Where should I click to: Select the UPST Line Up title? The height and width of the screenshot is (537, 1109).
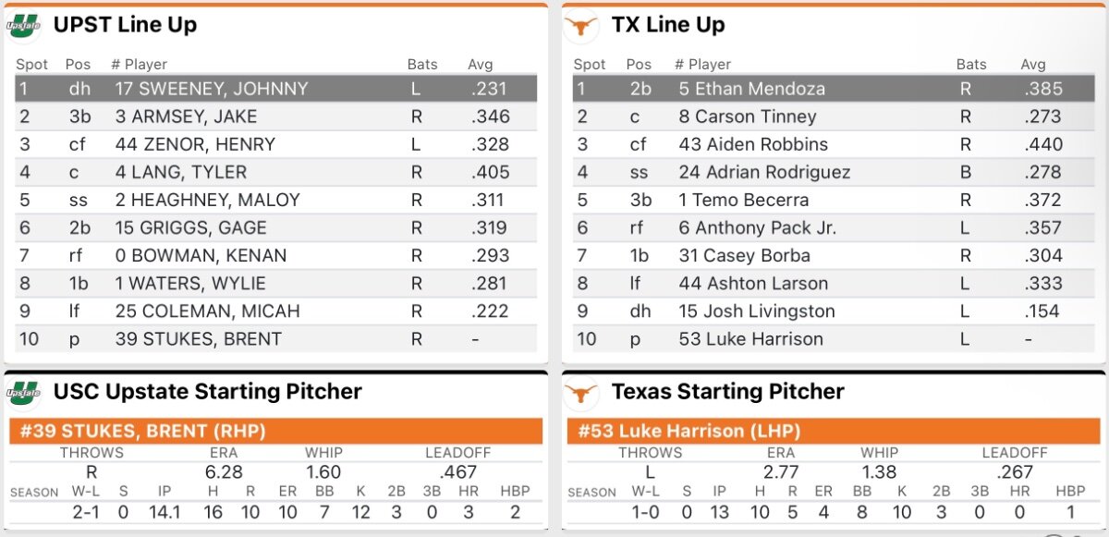coord(125,25)
